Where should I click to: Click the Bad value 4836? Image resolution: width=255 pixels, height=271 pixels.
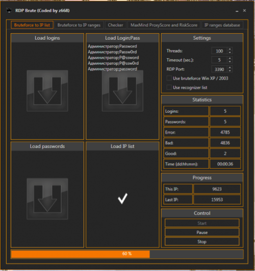pos(225,143)
